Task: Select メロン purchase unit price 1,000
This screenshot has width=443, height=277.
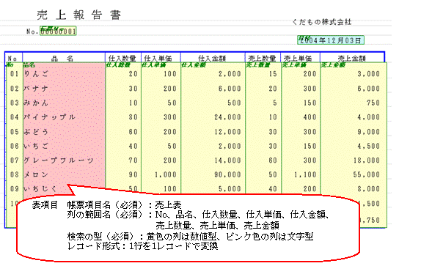Action: pos(166,174)
